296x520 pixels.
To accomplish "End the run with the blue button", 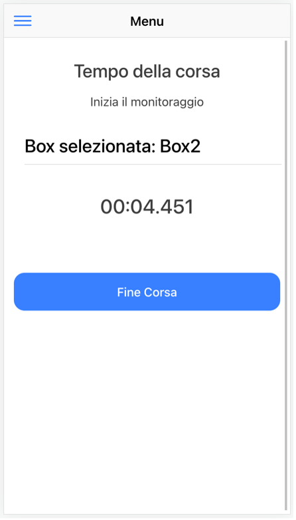I will pyautogui.click(x=147, y=292).
